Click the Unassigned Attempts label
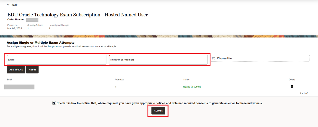318x127 pixels. tap(59, 25)
